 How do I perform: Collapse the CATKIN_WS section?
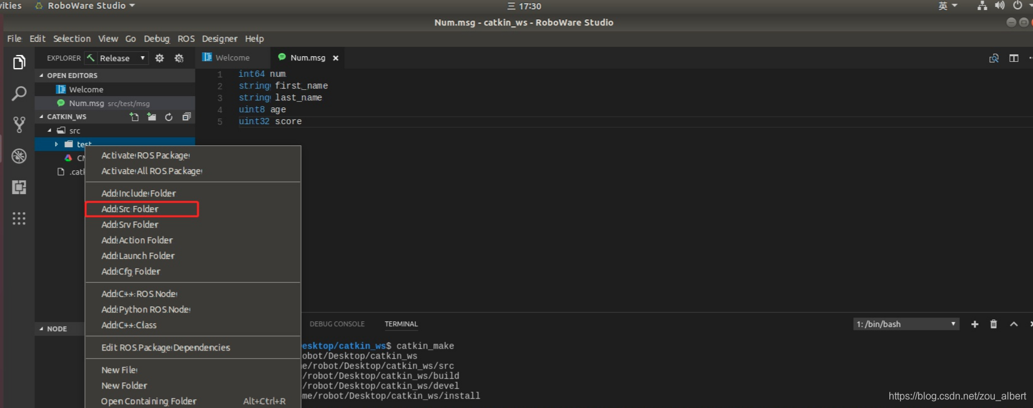[x=41, y=117]
